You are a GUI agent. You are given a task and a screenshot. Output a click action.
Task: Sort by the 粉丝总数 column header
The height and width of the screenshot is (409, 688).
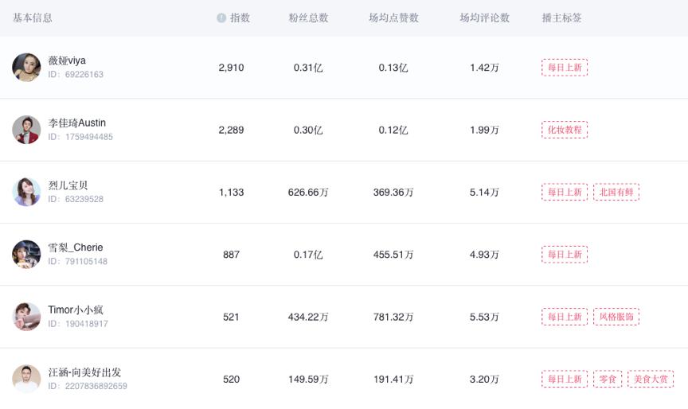pos(308,18)
